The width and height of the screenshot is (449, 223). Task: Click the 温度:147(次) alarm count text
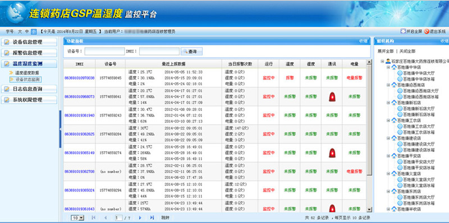236,128
